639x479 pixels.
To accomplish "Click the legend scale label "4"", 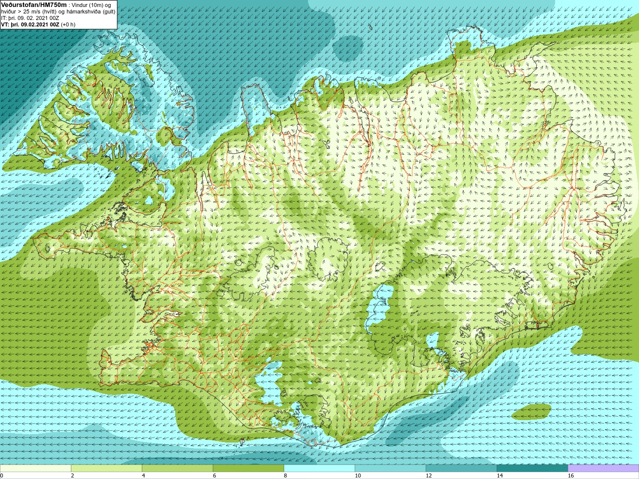I will point(144,476).
